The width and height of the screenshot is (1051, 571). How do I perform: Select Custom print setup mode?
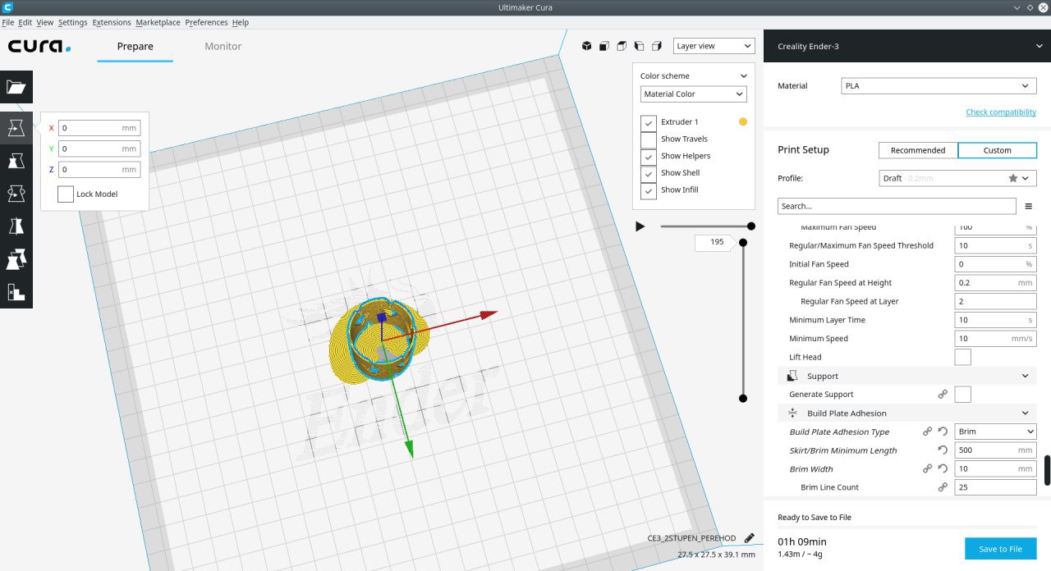pyautogui.click(x=998, y=150)
